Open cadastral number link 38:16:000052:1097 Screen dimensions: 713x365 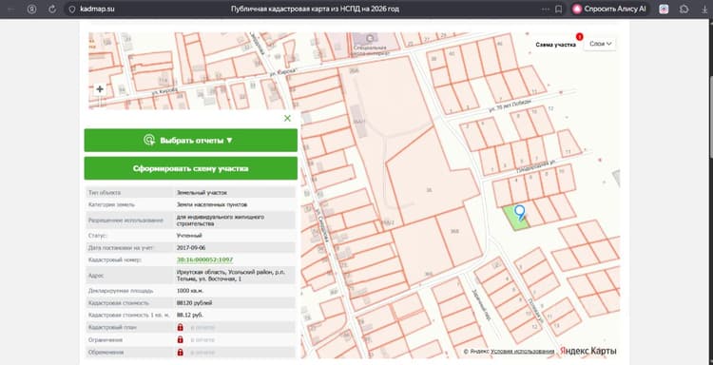pos(204,260)
